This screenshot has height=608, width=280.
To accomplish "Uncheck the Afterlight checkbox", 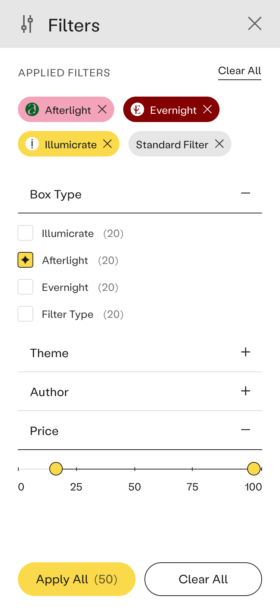I will pos(25,260).
